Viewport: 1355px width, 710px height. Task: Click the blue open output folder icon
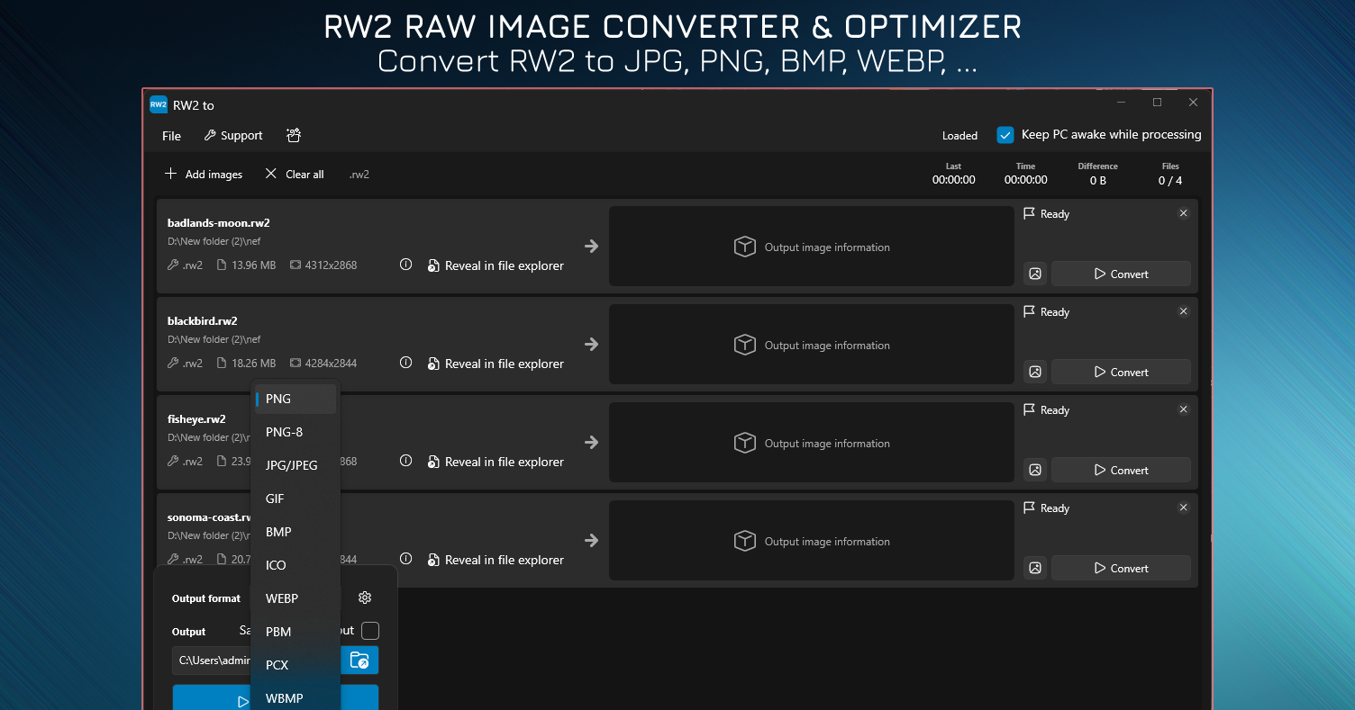359,660
